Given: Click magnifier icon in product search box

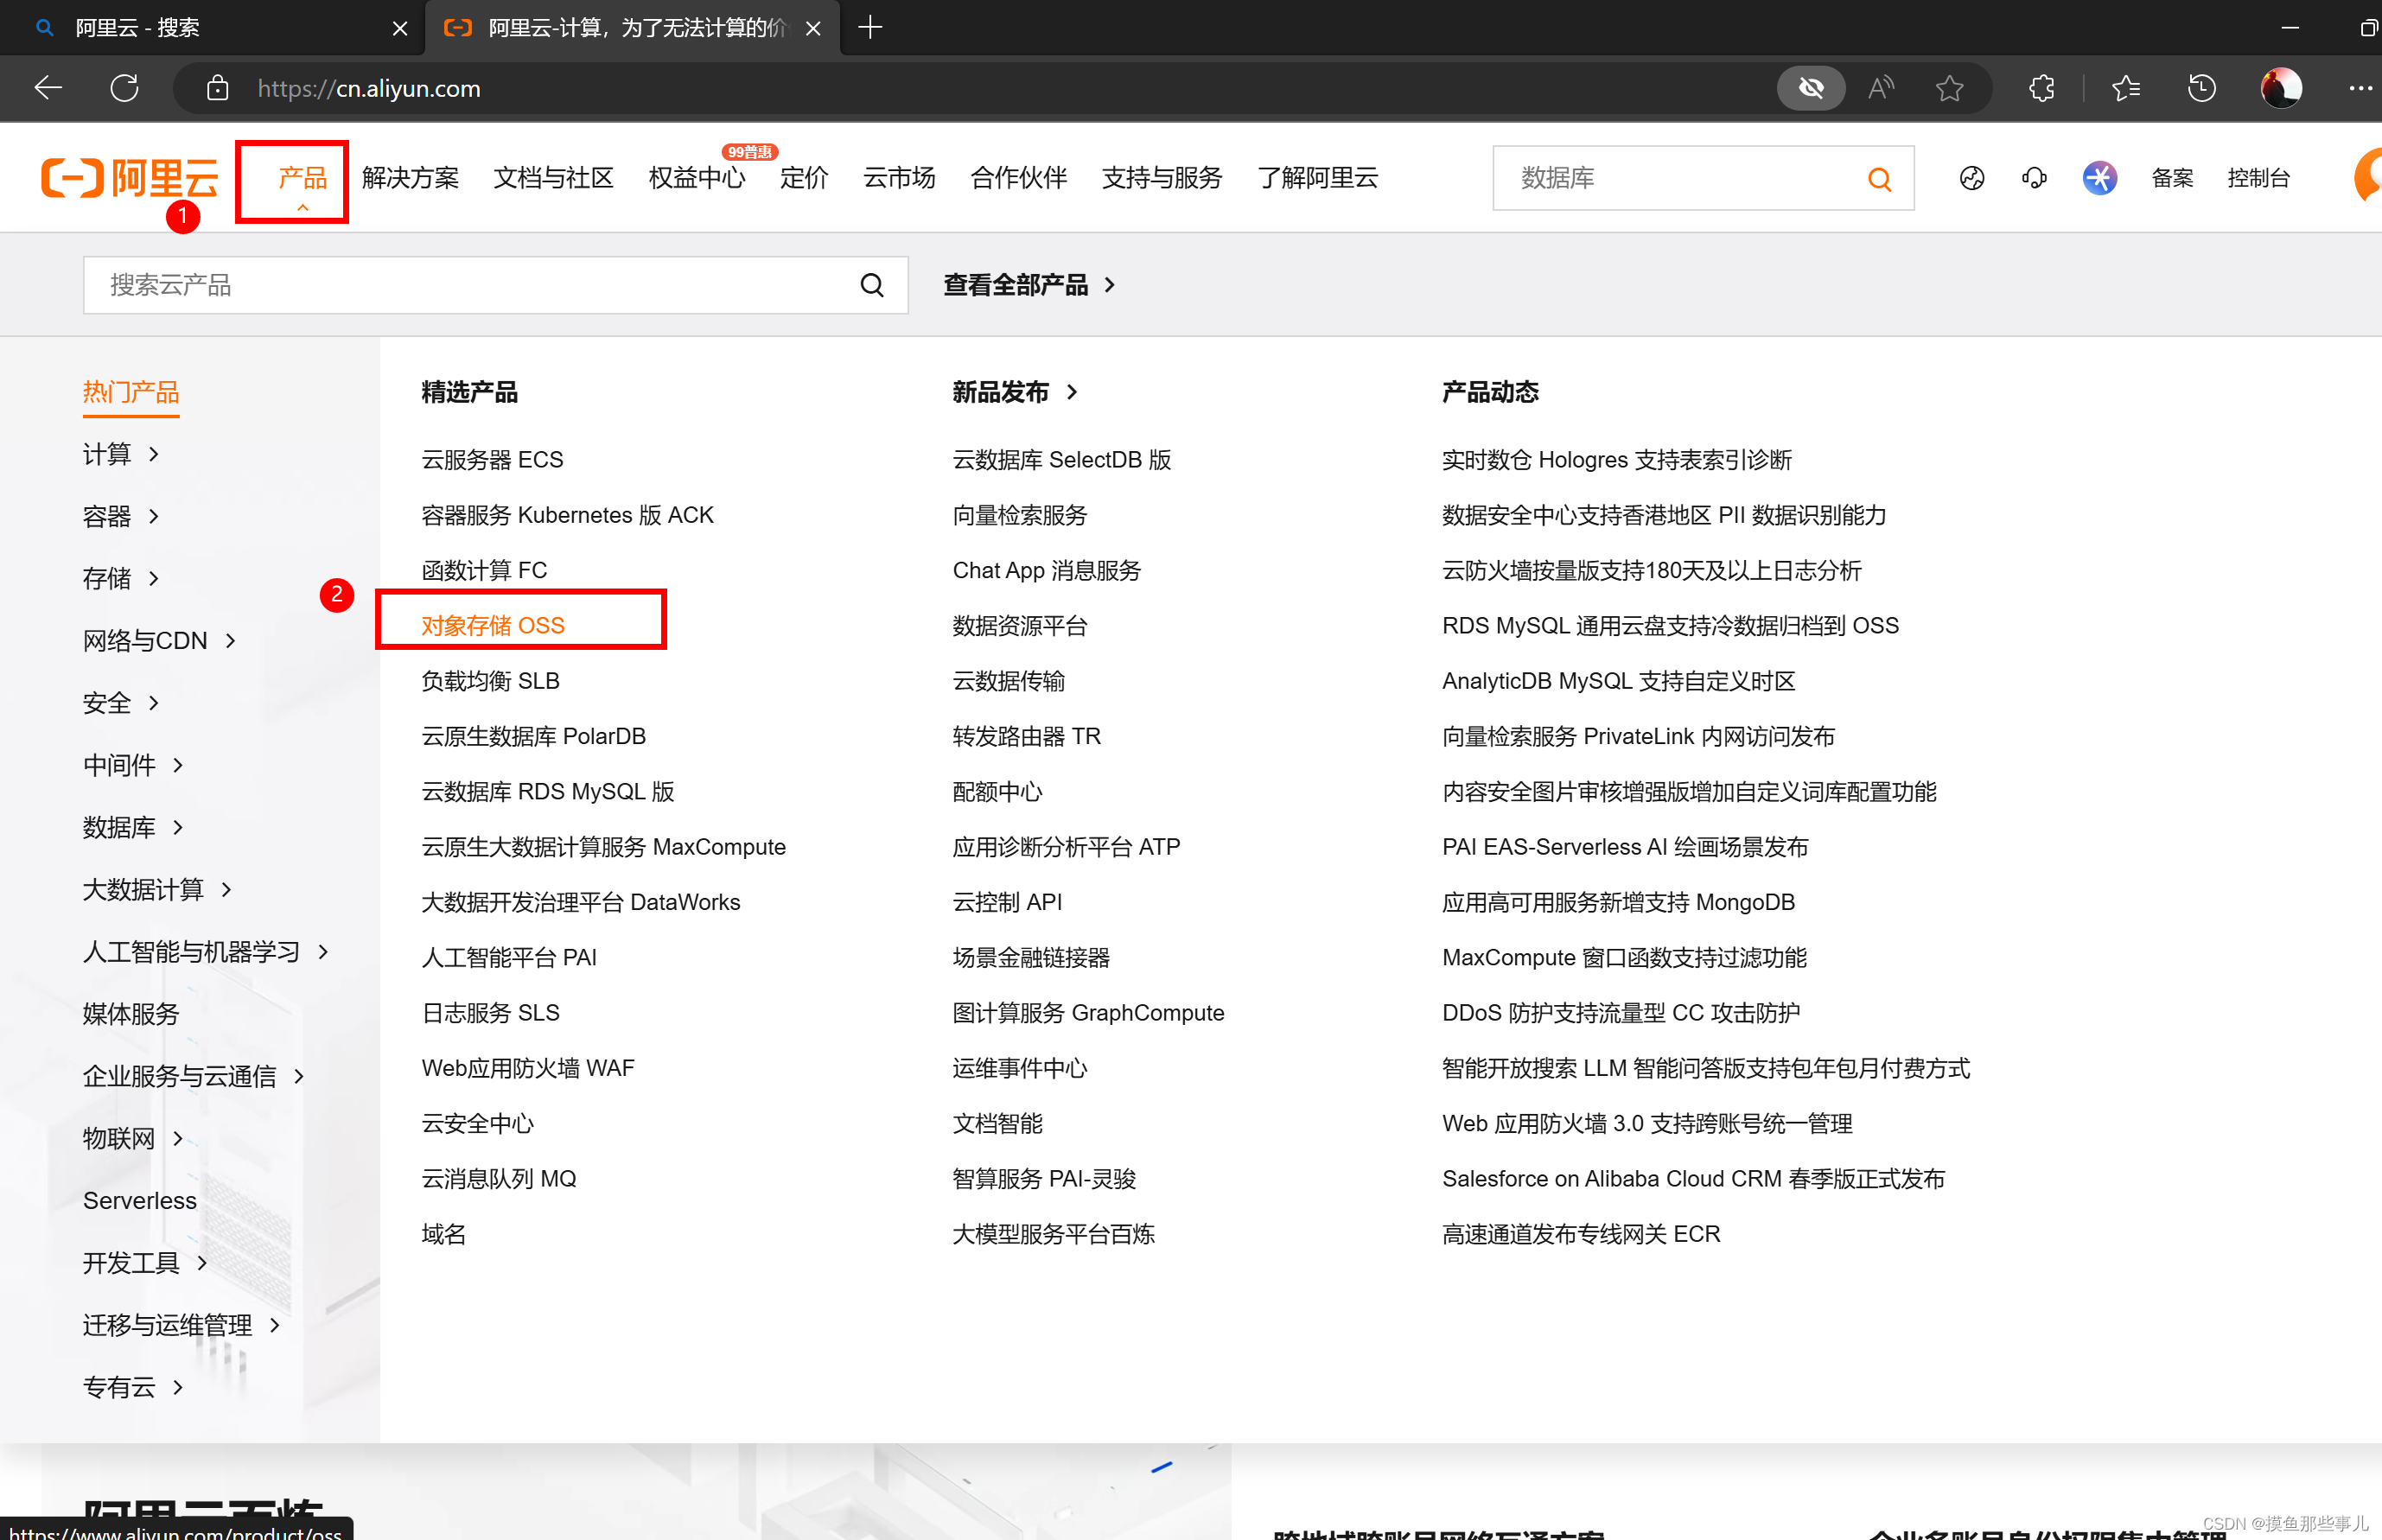Looking at the screenshot, I should pyautogui.click(x=872, y=285).
